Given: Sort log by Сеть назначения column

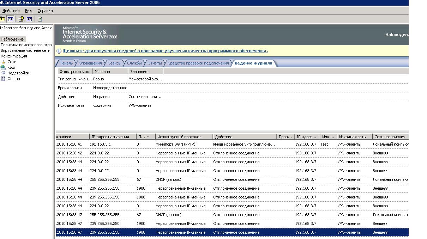Looking at the screenshot, I should coord(390,137).
